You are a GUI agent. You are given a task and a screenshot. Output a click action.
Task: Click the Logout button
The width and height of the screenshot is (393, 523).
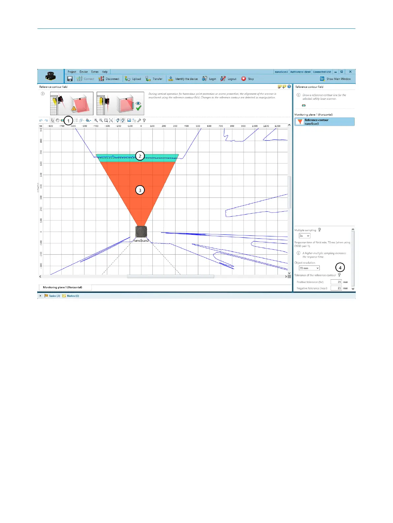pos(228,79)
